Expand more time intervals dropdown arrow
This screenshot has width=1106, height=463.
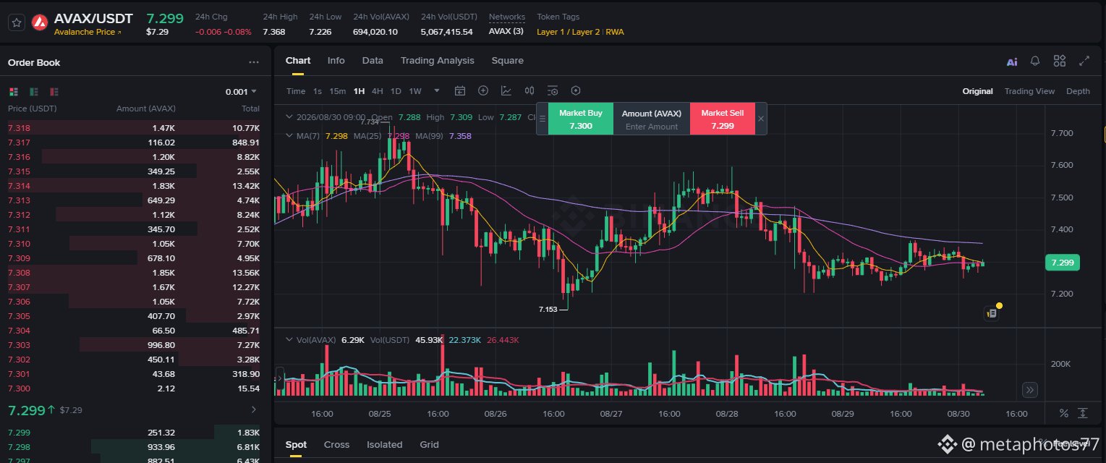pyautogui.click(x=437, y=90)
